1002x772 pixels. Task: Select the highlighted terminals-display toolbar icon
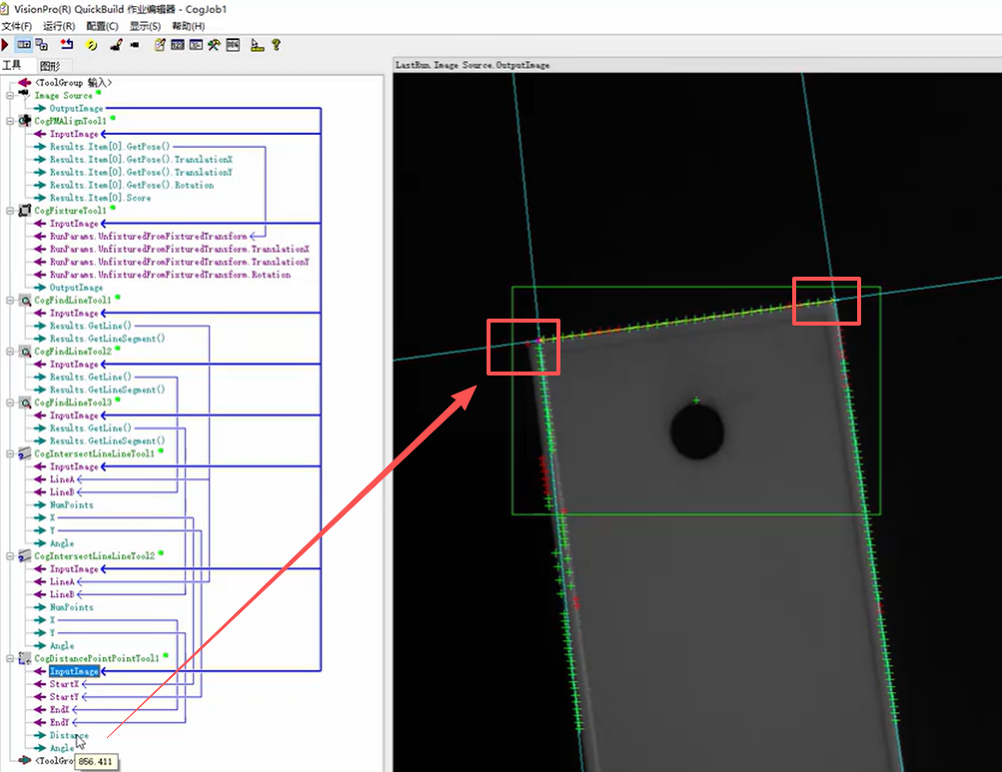click(x=24, y=45)
